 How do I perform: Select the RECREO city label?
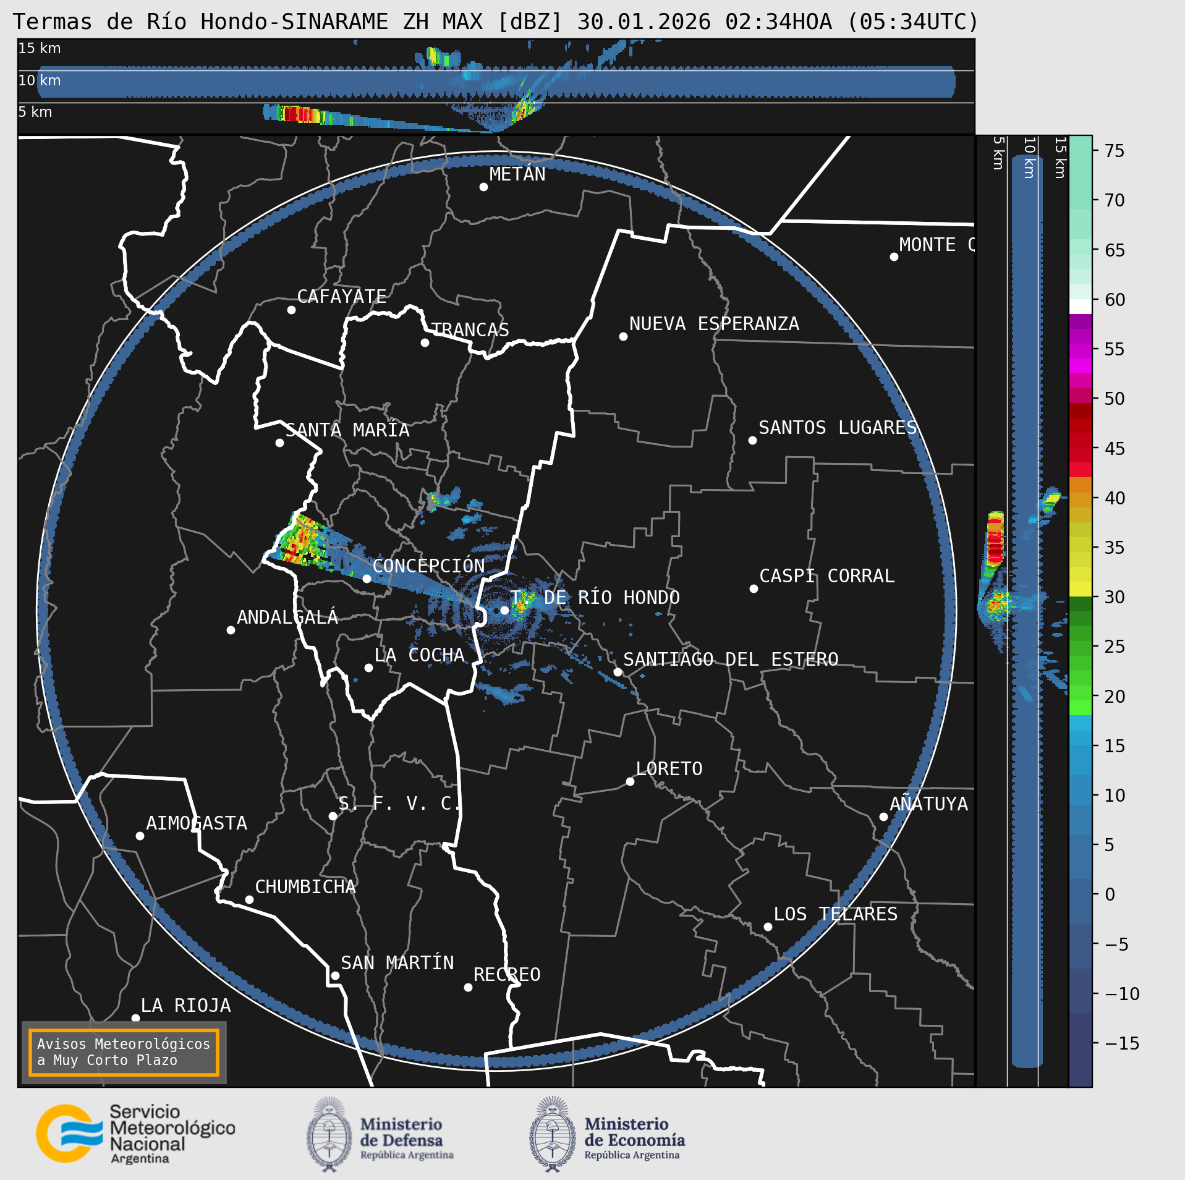coord(507,975)
